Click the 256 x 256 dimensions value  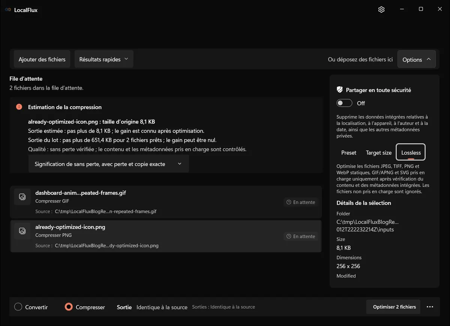click(x=348, y=266)
